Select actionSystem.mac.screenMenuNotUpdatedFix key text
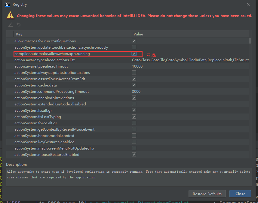 (x=54, y=148)
